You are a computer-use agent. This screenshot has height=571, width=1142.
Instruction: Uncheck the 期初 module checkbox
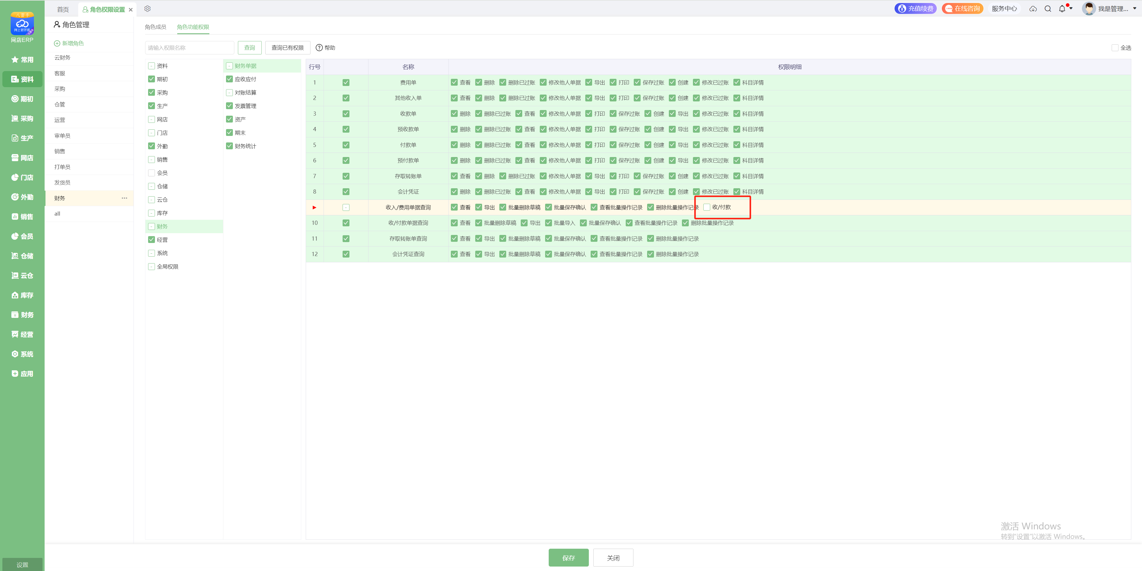tap(152, 79)
